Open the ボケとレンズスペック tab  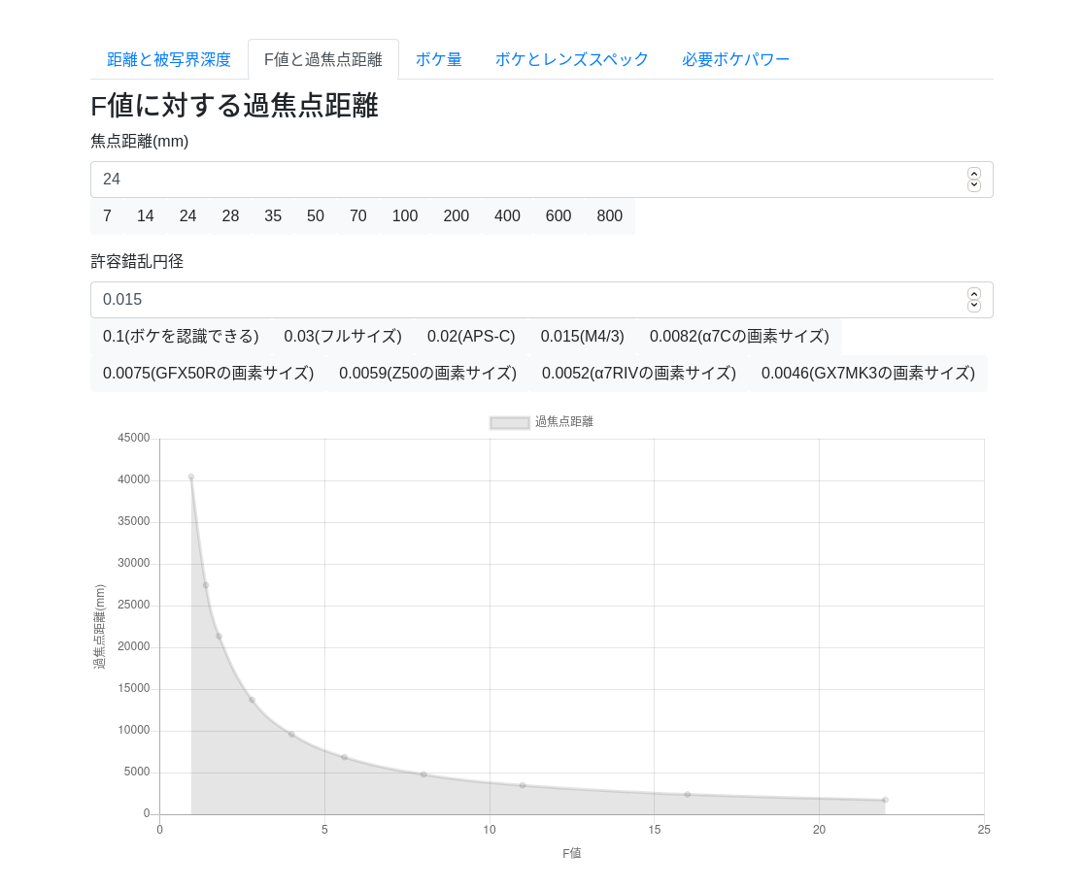[x=572, y=59]
